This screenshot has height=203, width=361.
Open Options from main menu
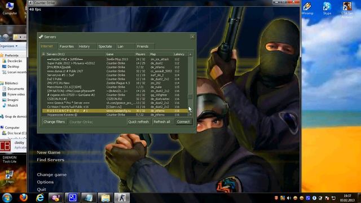(x=45, y=182)
